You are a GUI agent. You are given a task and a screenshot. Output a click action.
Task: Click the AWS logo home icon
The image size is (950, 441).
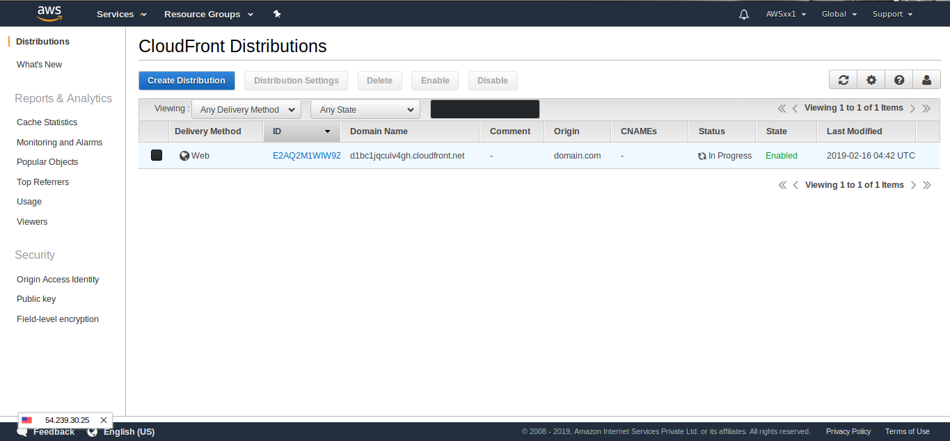click(49, 13)
